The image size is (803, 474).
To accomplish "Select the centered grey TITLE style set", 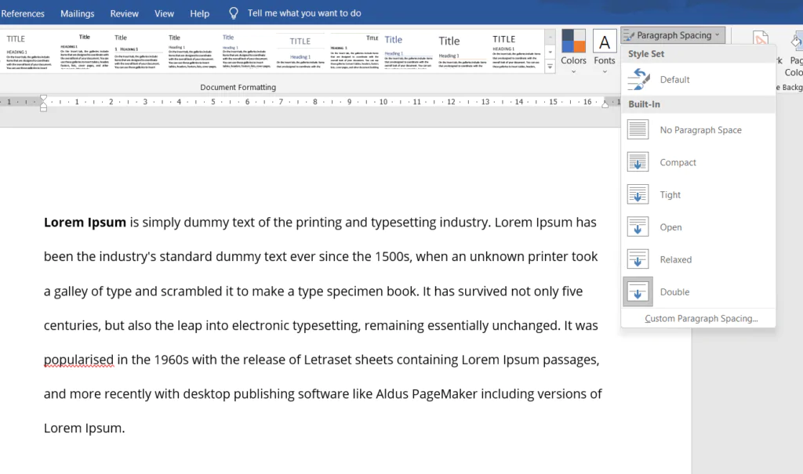I will coord(300,51).
